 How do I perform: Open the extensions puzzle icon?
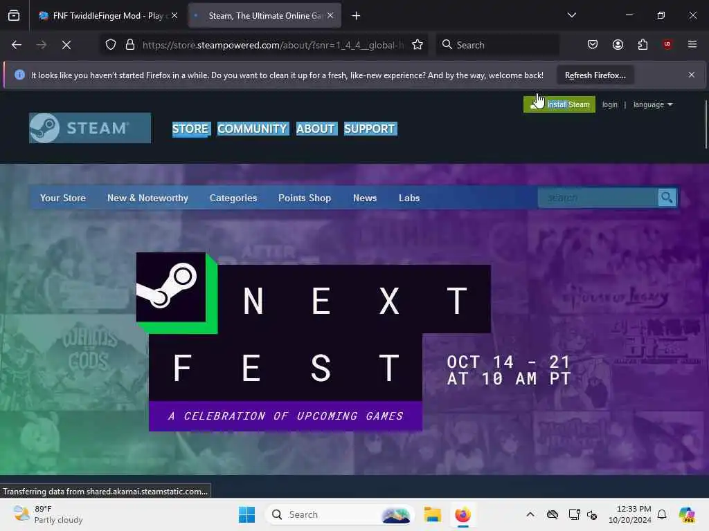point(643,45)
